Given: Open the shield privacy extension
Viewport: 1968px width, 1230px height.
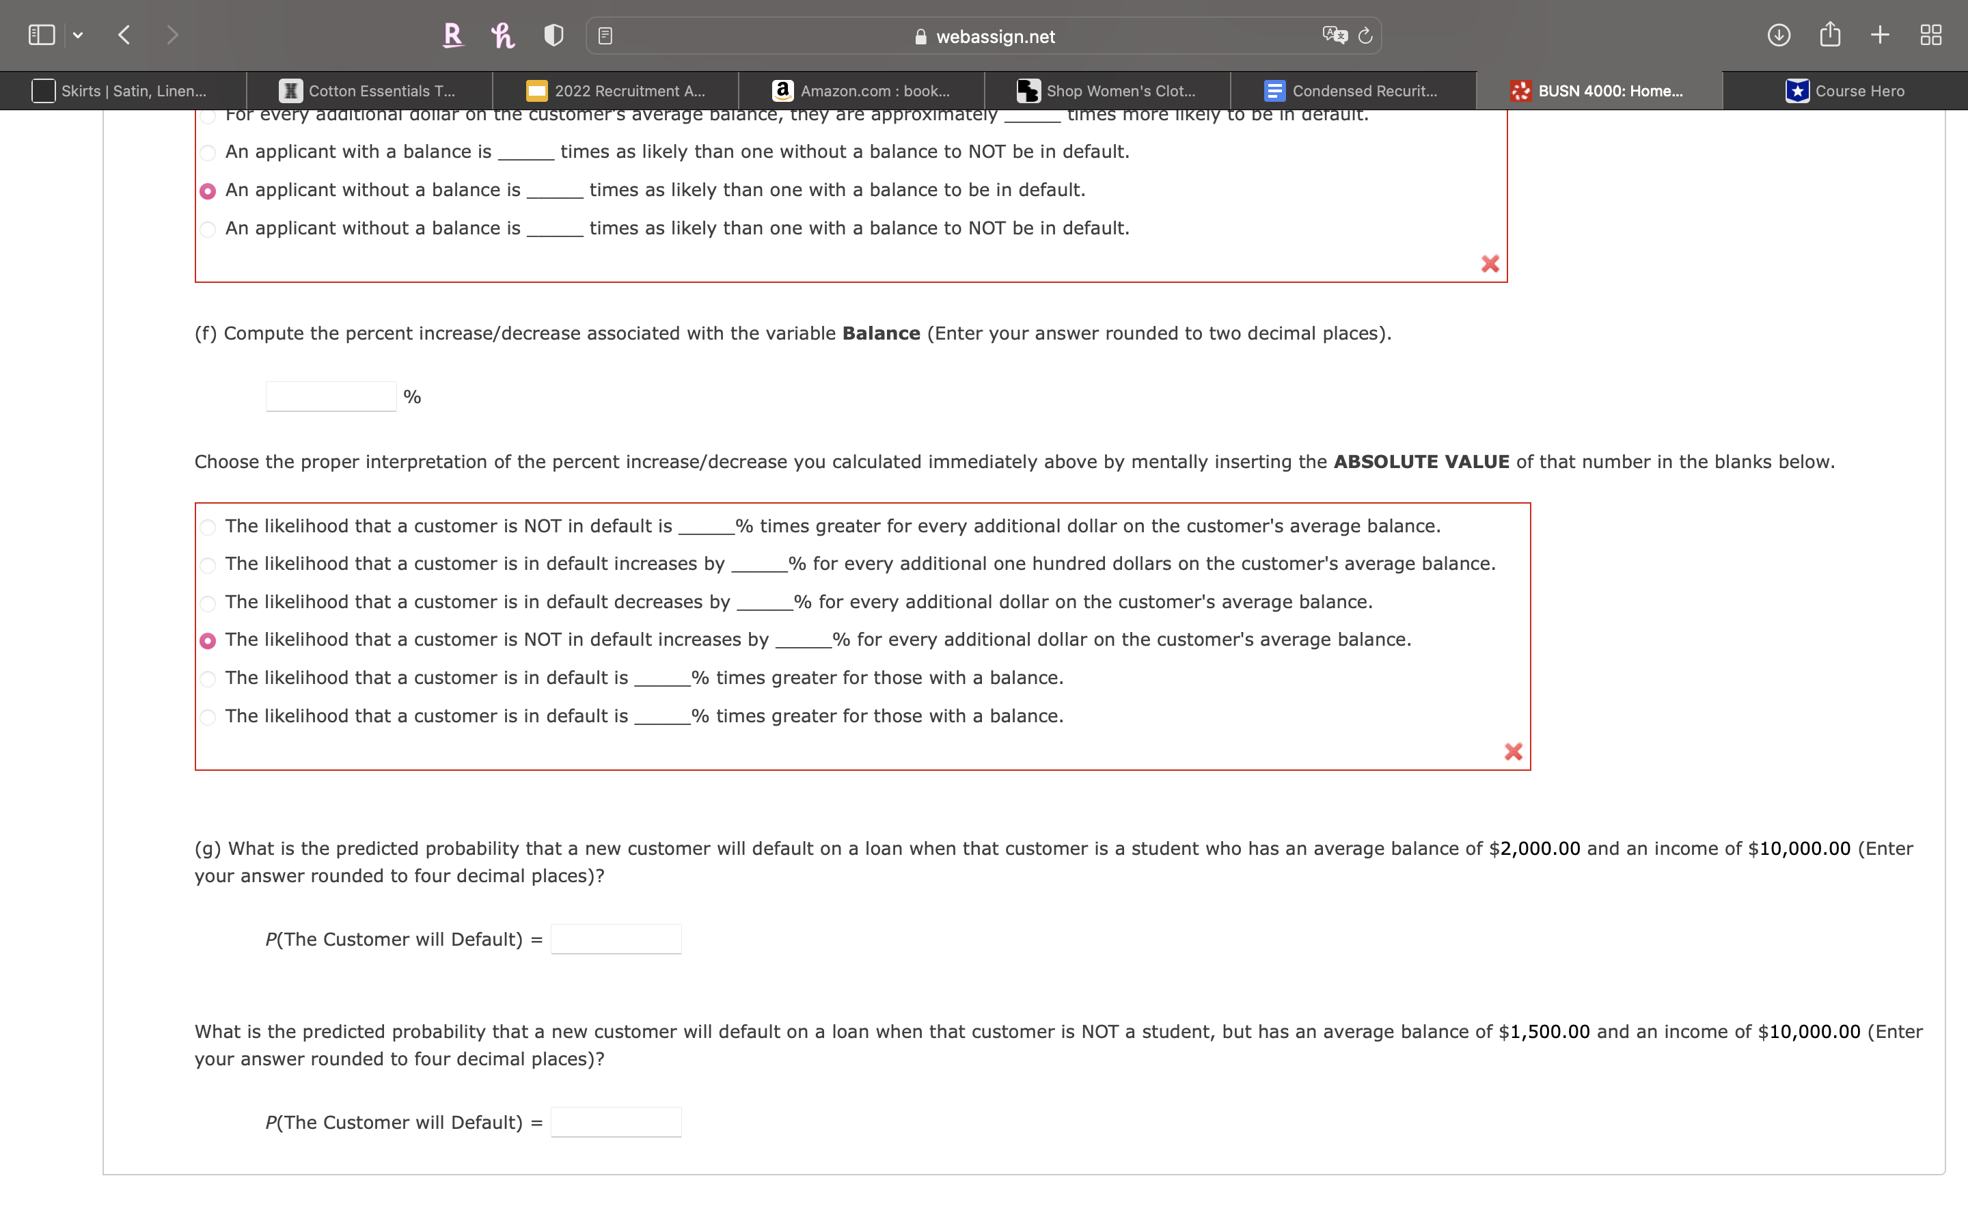Looking at the screenshot, I should point(553,35).
